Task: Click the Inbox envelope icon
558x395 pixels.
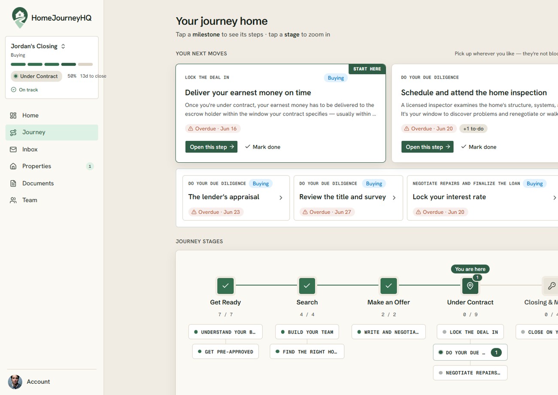Action: coord(13,149)
